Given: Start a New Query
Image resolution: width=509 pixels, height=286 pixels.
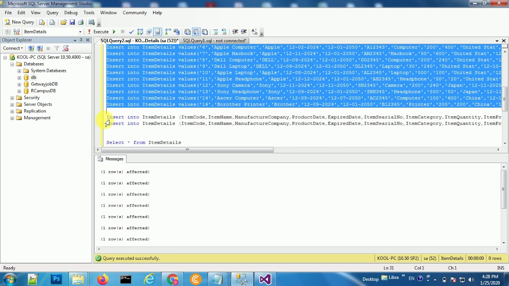Looking at the screenshot, I should click(19, 22).
